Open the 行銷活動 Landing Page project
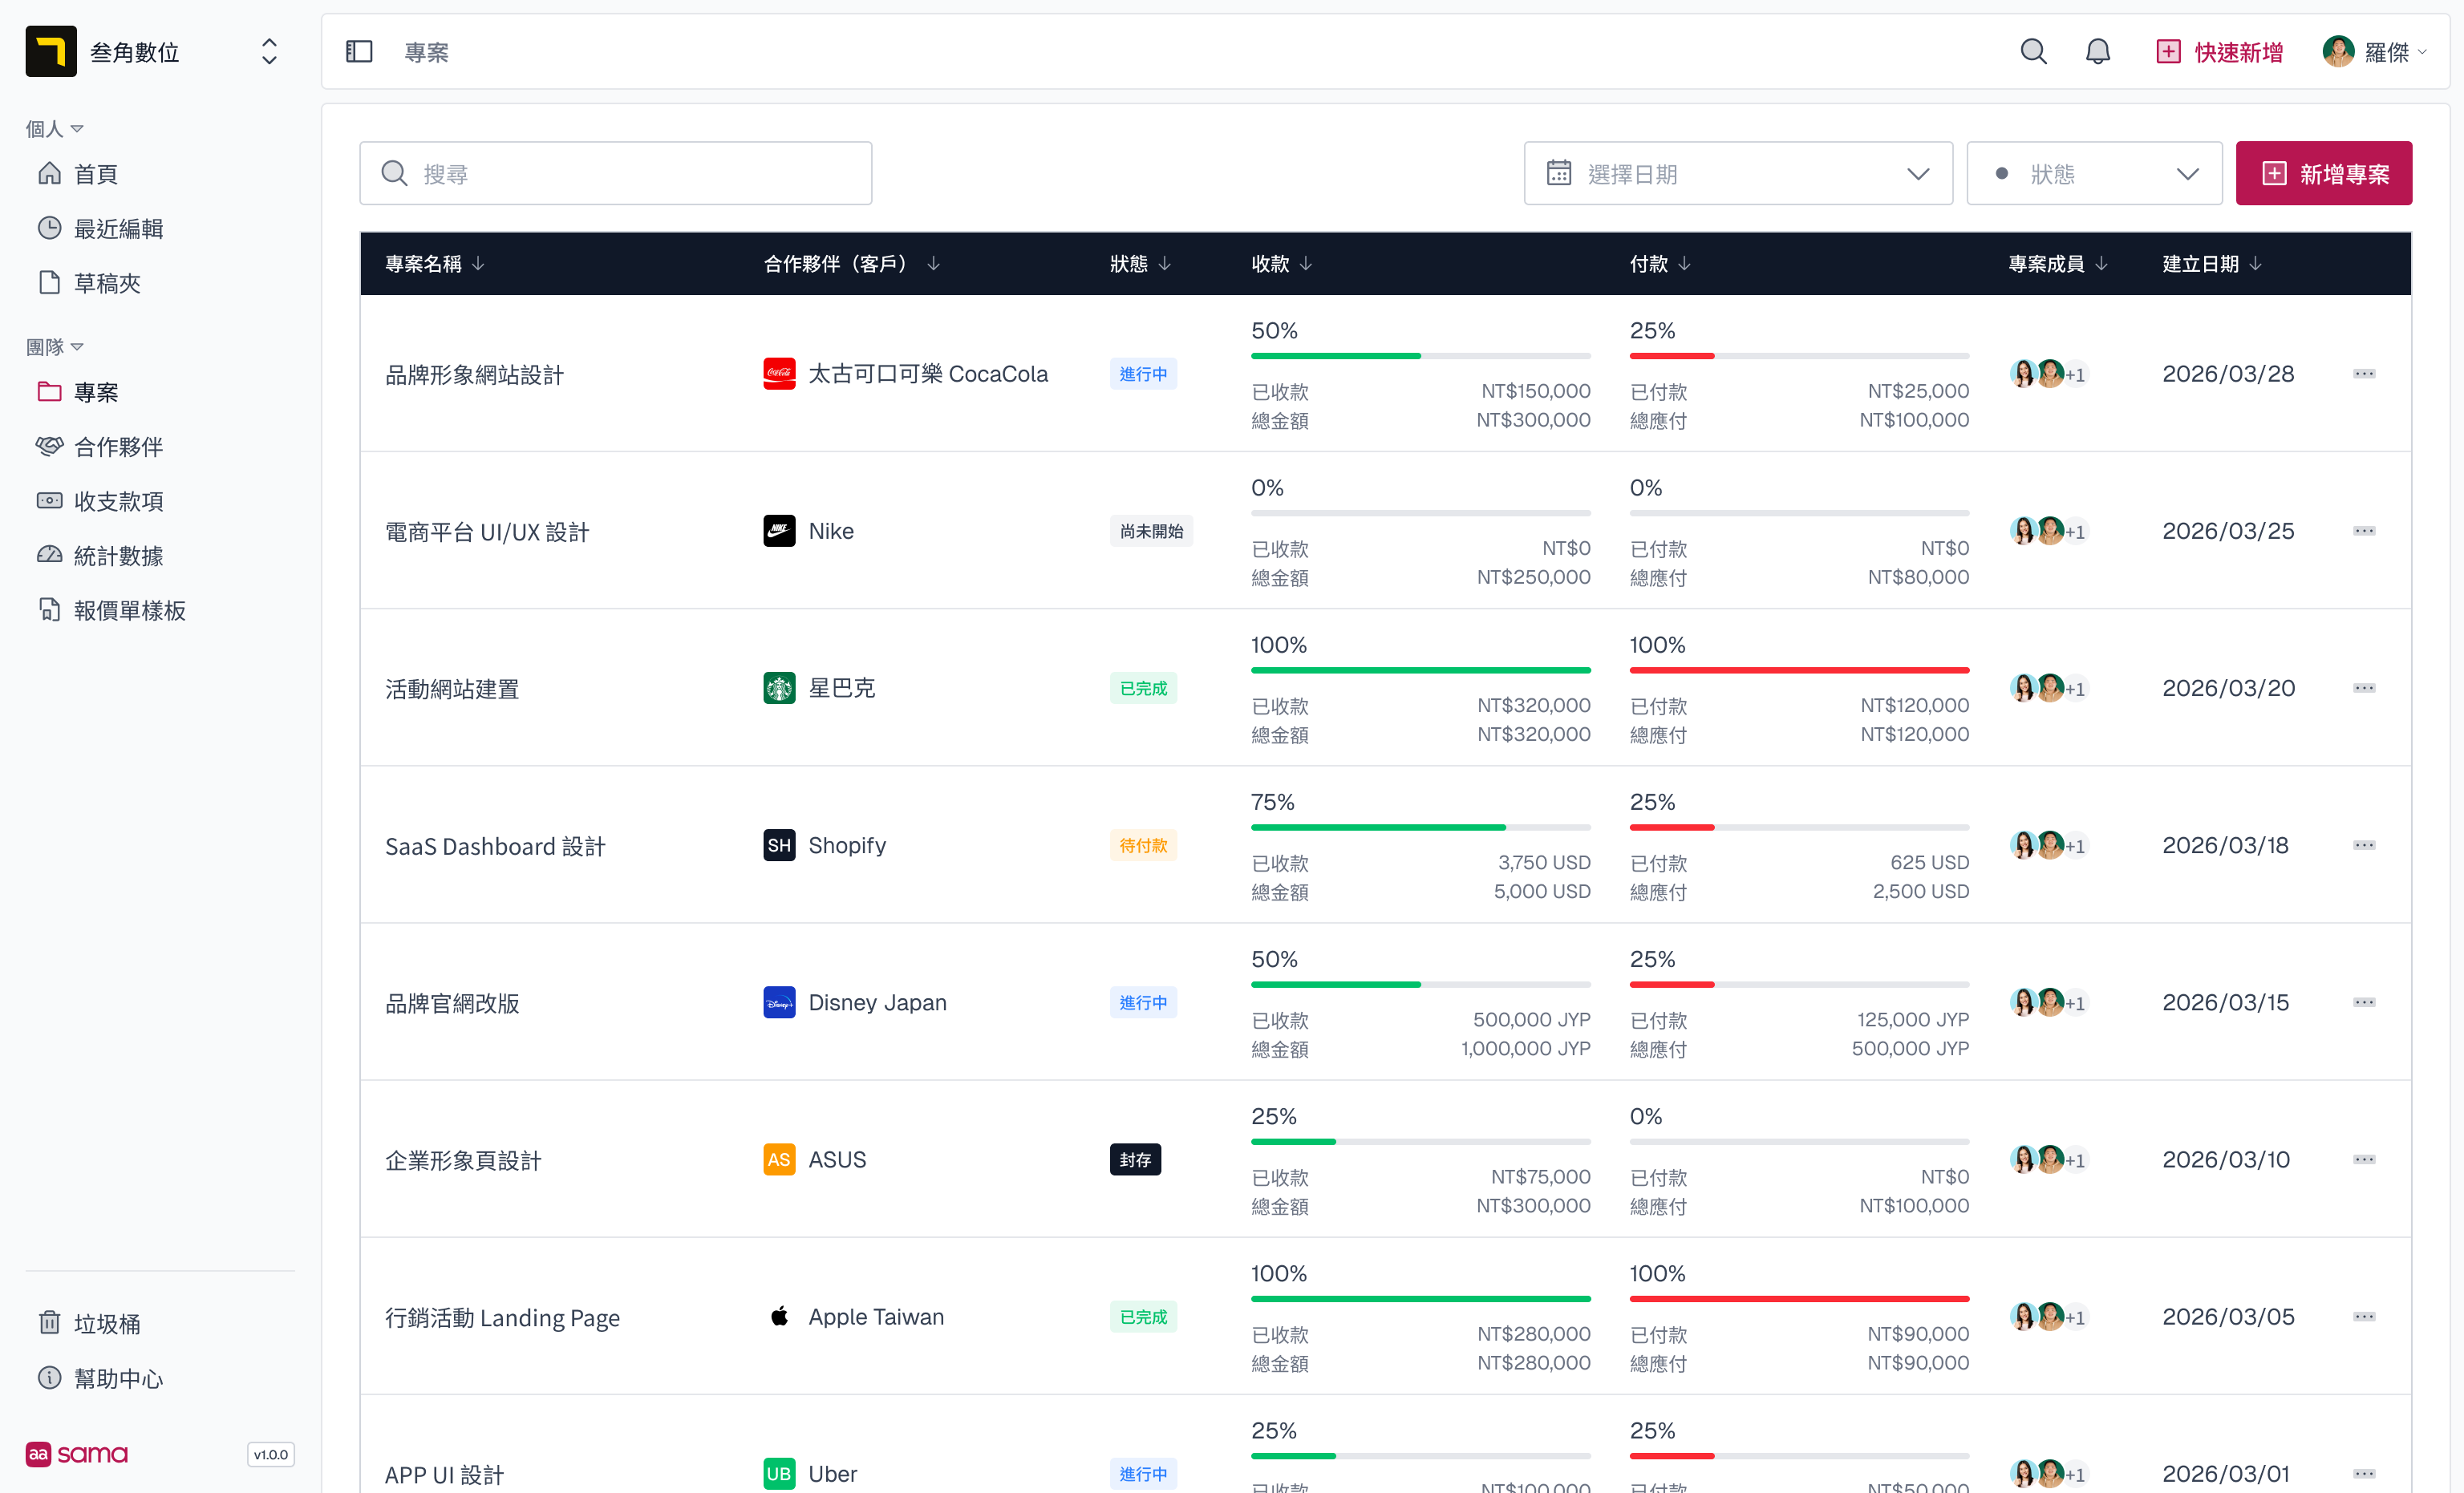2464x1493 pixels. coord(502,1318)
